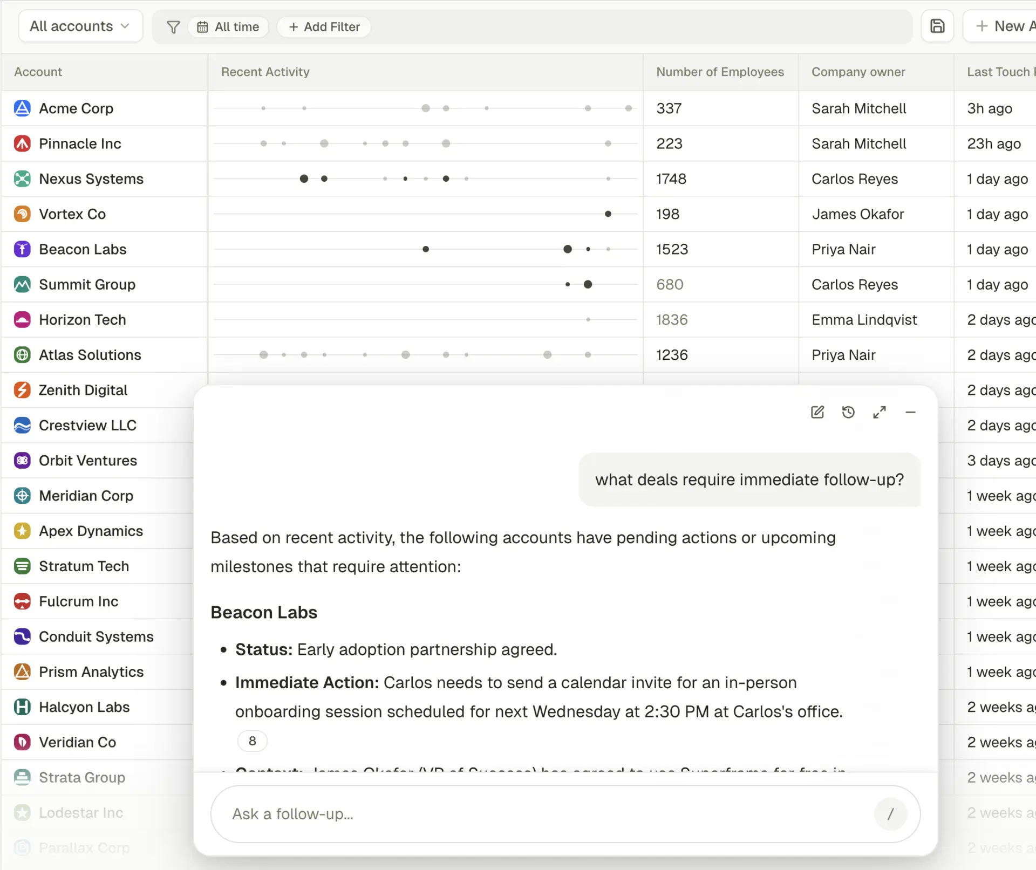
Task: Click the Meridian Corp logo icon
Action: [22, 496]
